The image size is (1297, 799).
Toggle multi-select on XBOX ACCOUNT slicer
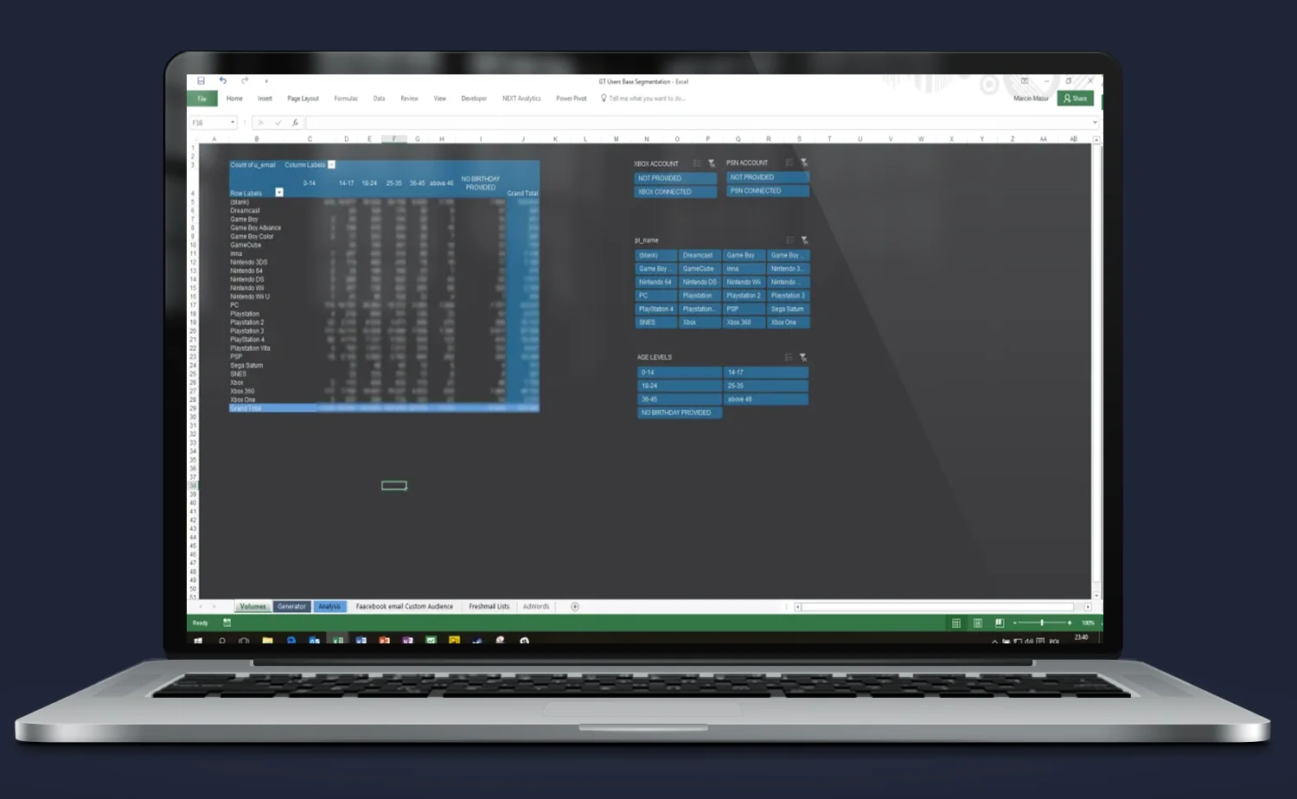697,163
